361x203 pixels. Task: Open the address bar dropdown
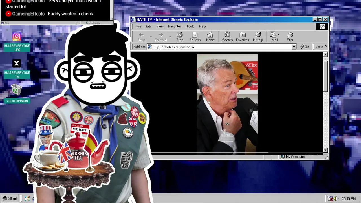[294, 47]
